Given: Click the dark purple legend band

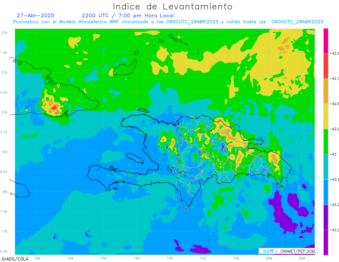Looking at the screenshot, I should (326, 217).
